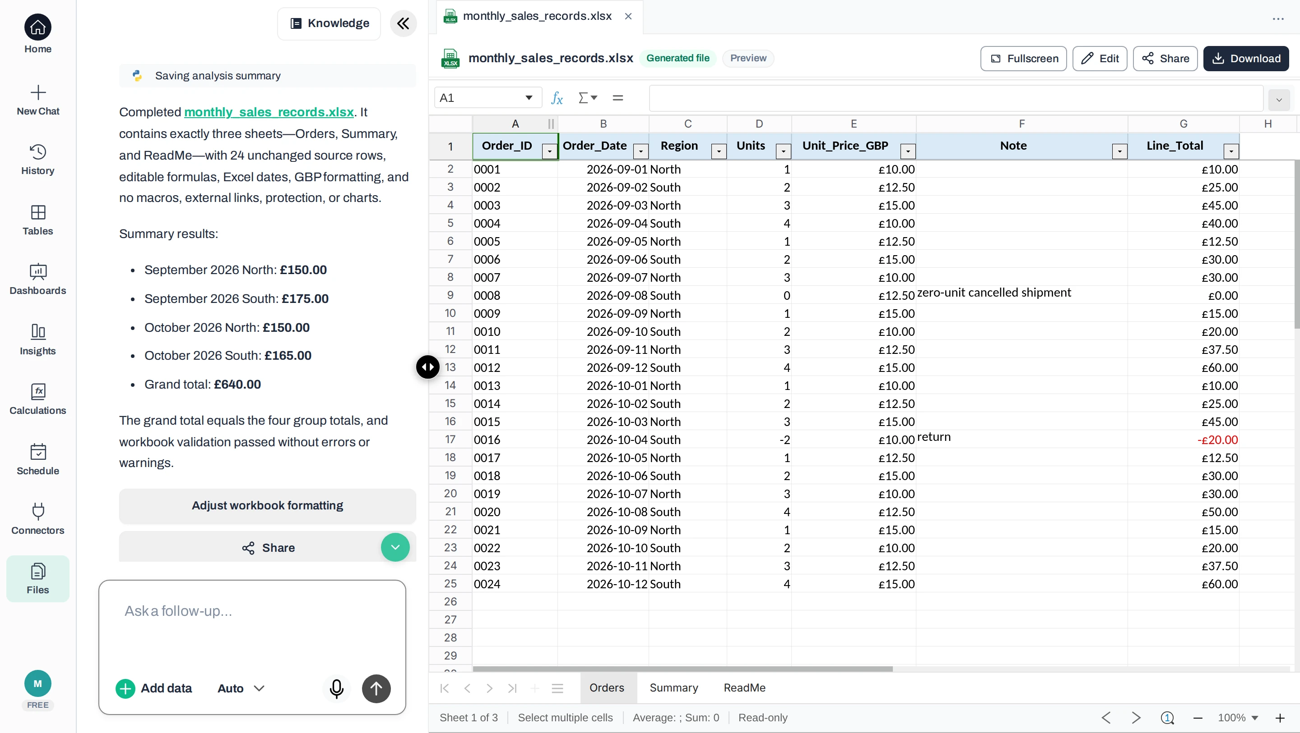Click Adjust workbook formatting suggestion
Viewport: 1300px width, 733px height.
[x=268, y=506]
